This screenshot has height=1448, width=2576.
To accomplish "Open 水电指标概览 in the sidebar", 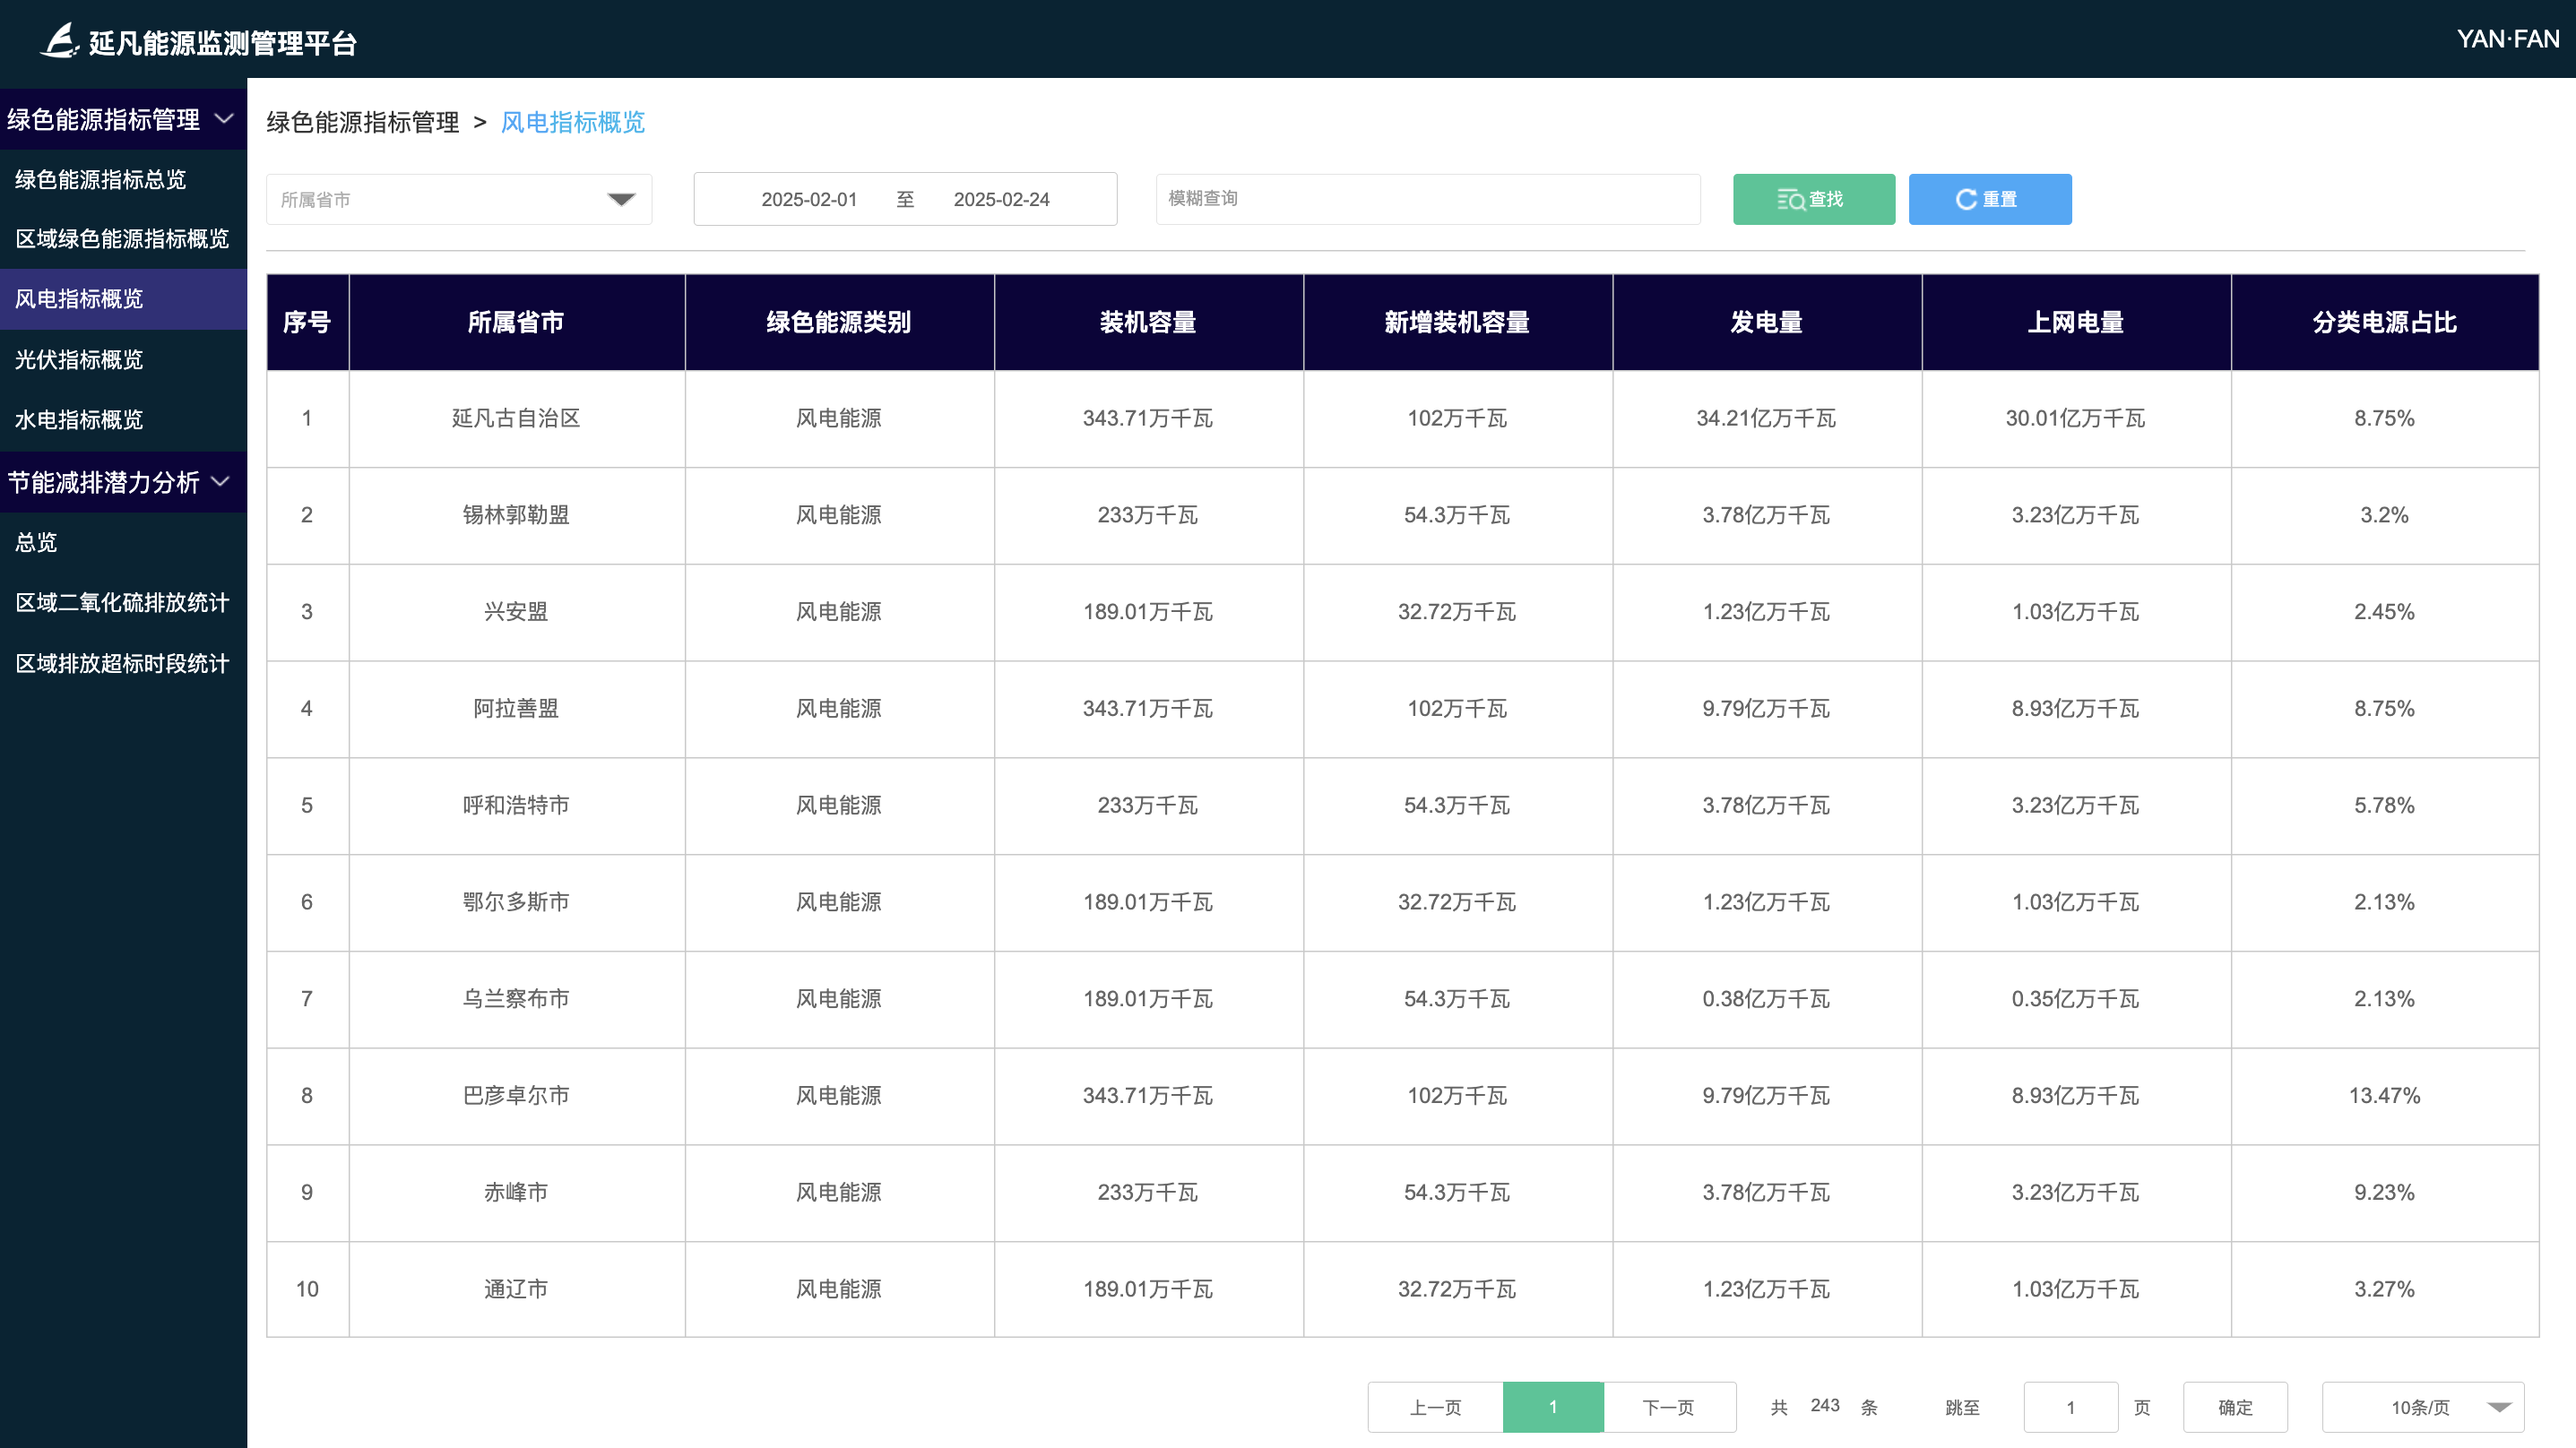I will (79, 420).
